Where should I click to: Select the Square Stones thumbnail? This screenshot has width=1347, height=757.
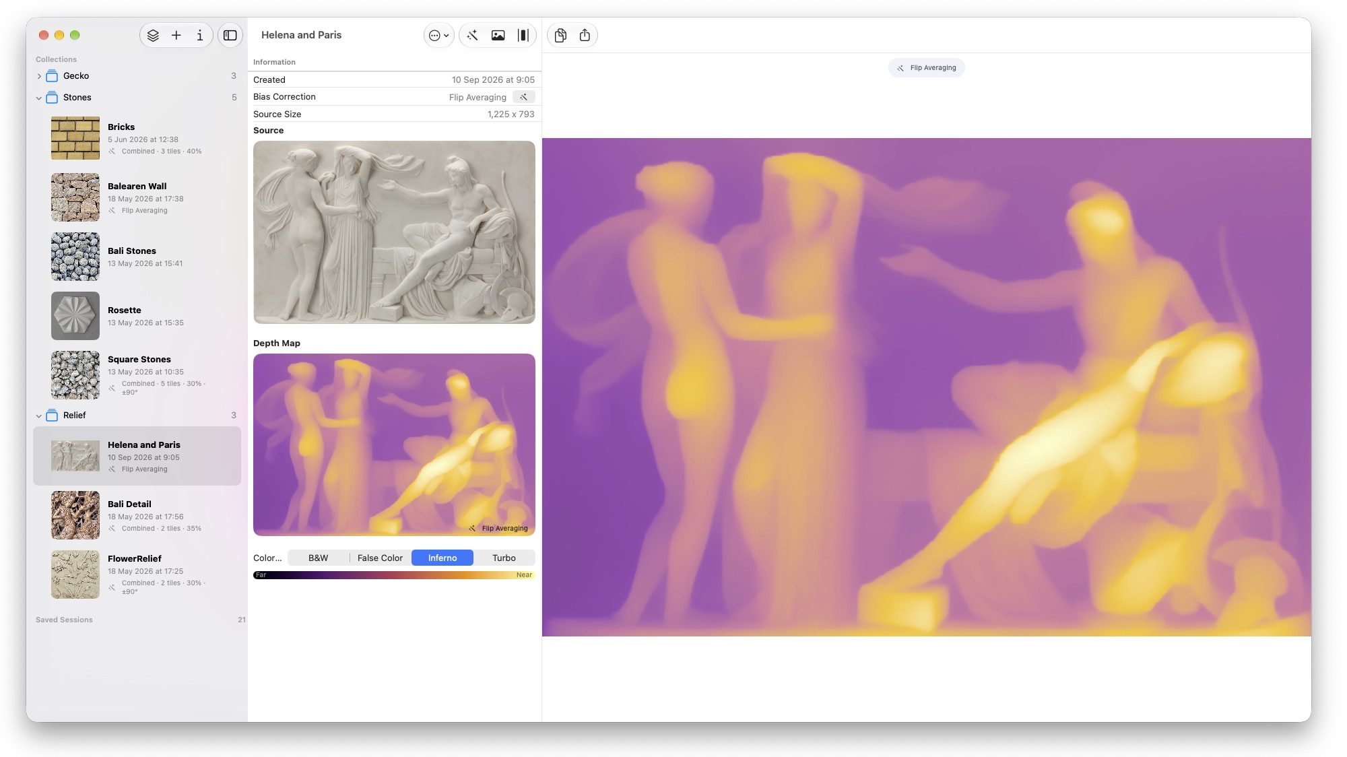click(x=75, y=375)
